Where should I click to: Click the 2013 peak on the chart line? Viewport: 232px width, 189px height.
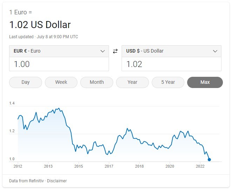click(x=59, y=108)
